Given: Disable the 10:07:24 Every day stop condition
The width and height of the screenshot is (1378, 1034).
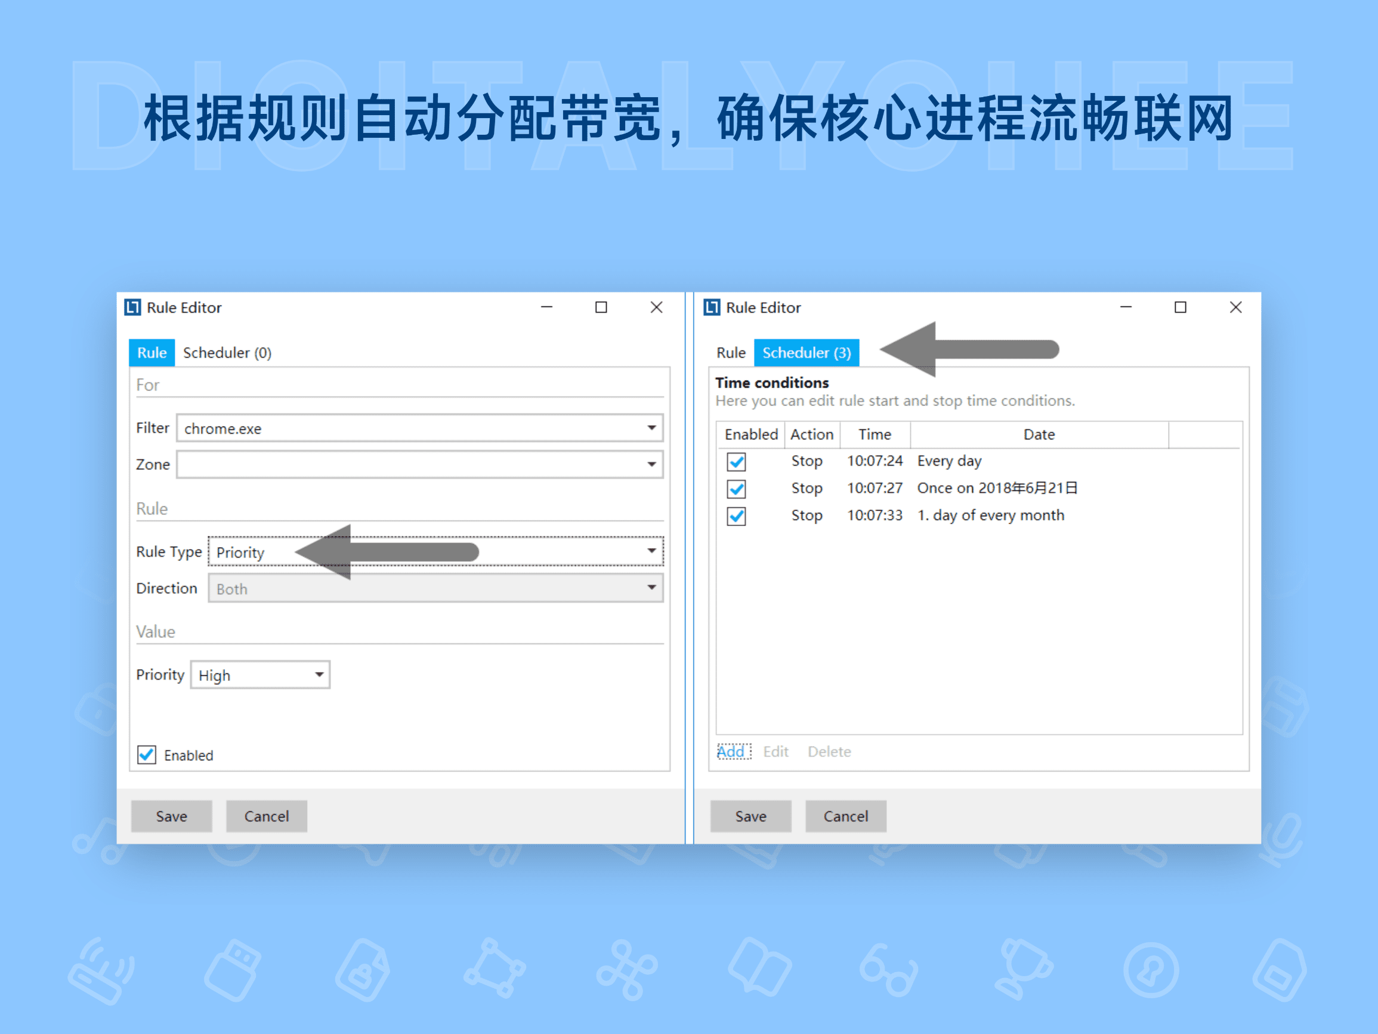Looking at the screenshot, I should tap(736, 461).
